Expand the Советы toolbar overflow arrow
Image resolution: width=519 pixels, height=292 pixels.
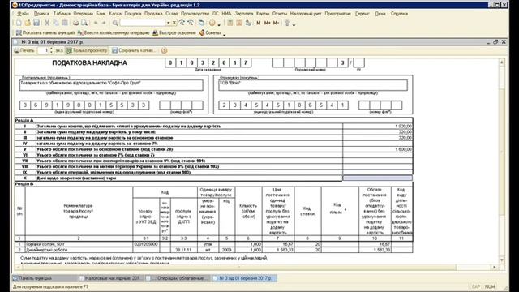point(224,34)
